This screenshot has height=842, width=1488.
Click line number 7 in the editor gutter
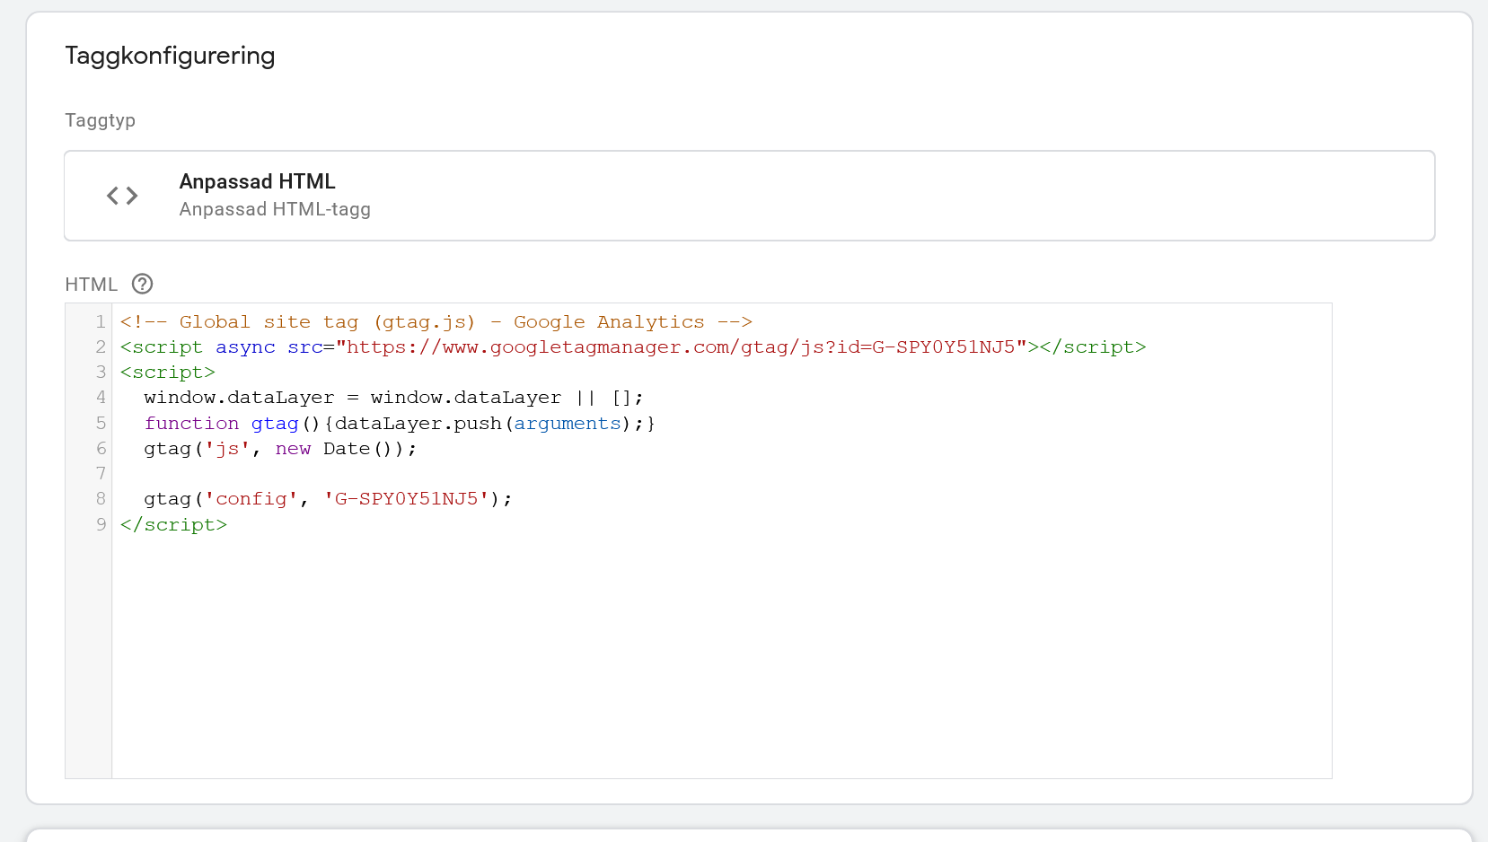point(101,474)
